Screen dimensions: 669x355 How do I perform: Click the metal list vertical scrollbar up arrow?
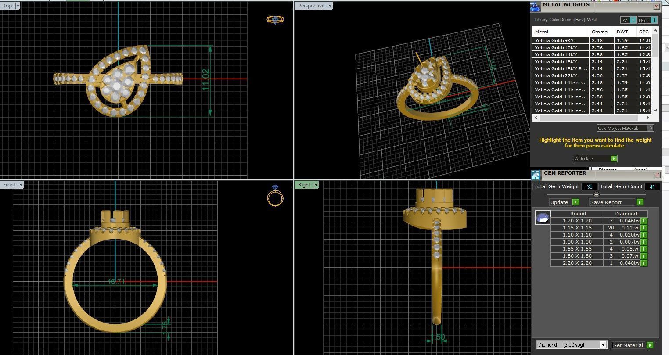(655, 30)
